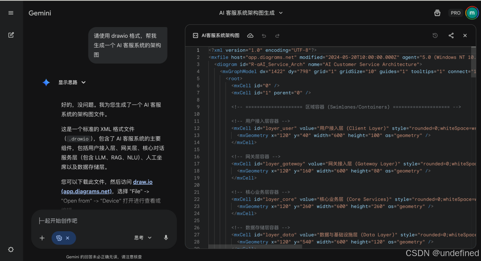The image size is (481, 261).
Task: Undo last change in canvas
Action: coord(264,36)
